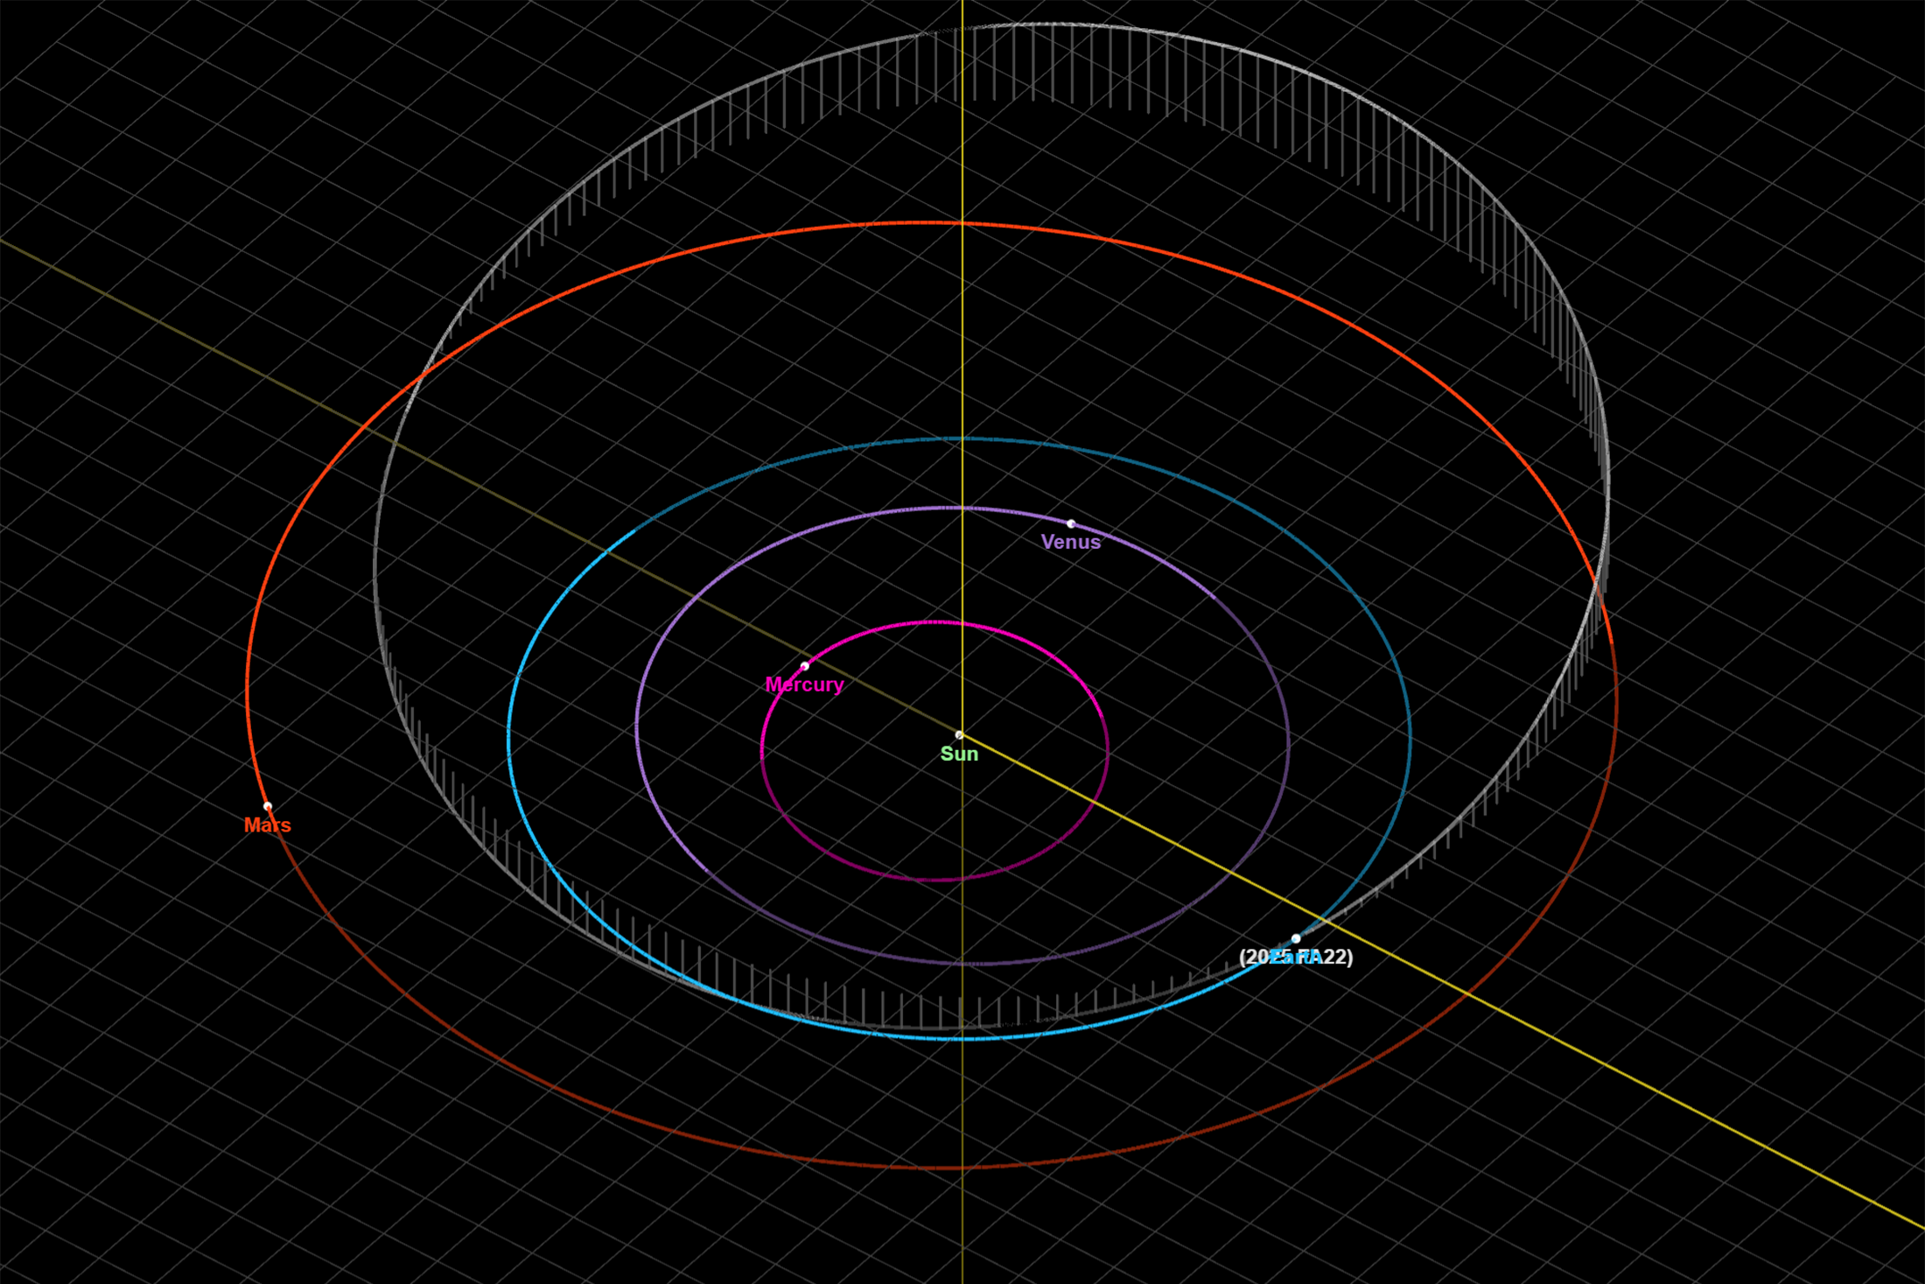1925x1284 pixels.
Task: Select the Mars planet dot
Action: pyautogui.click(x=268, y=806)
